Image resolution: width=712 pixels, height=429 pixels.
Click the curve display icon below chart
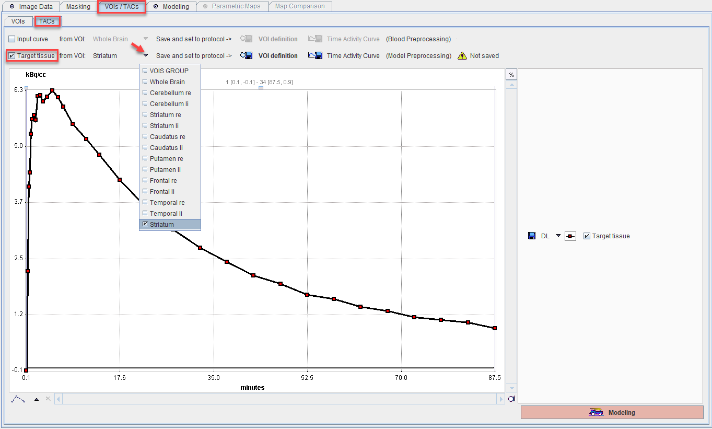(x=18, y=399)
